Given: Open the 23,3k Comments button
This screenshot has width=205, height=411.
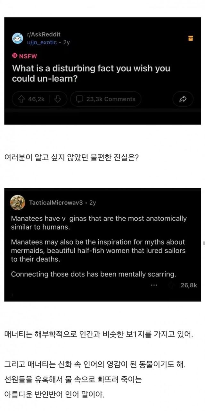Looking at the screenshot, I should tap(106, 99).
